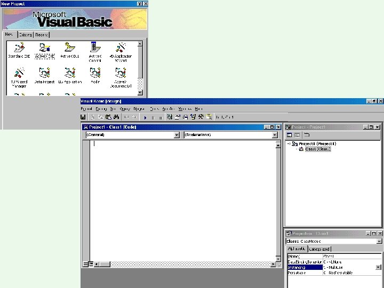Click the Paste toolbar icon
Screen dimensions: 384x288
point(108,117)
